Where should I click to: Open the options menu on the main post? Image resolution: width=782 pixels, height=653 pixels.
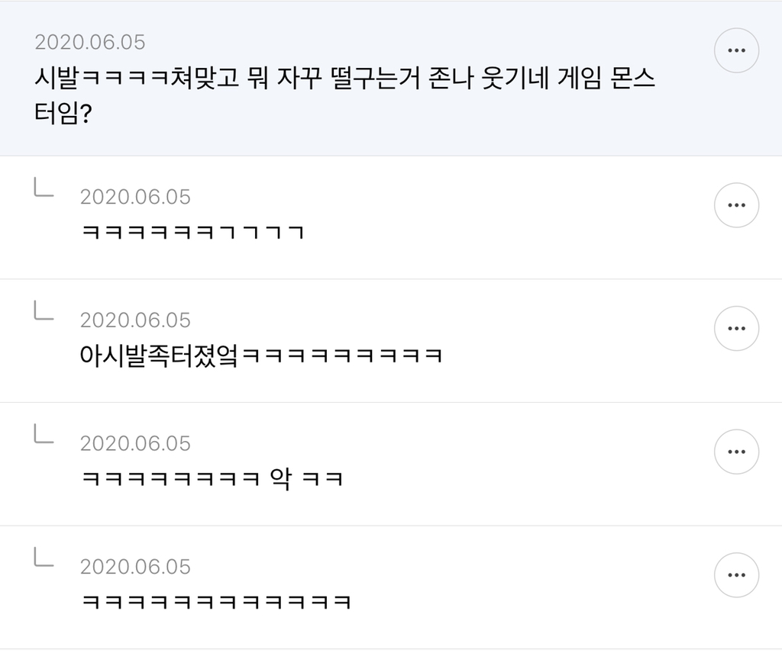click(735, 49)
